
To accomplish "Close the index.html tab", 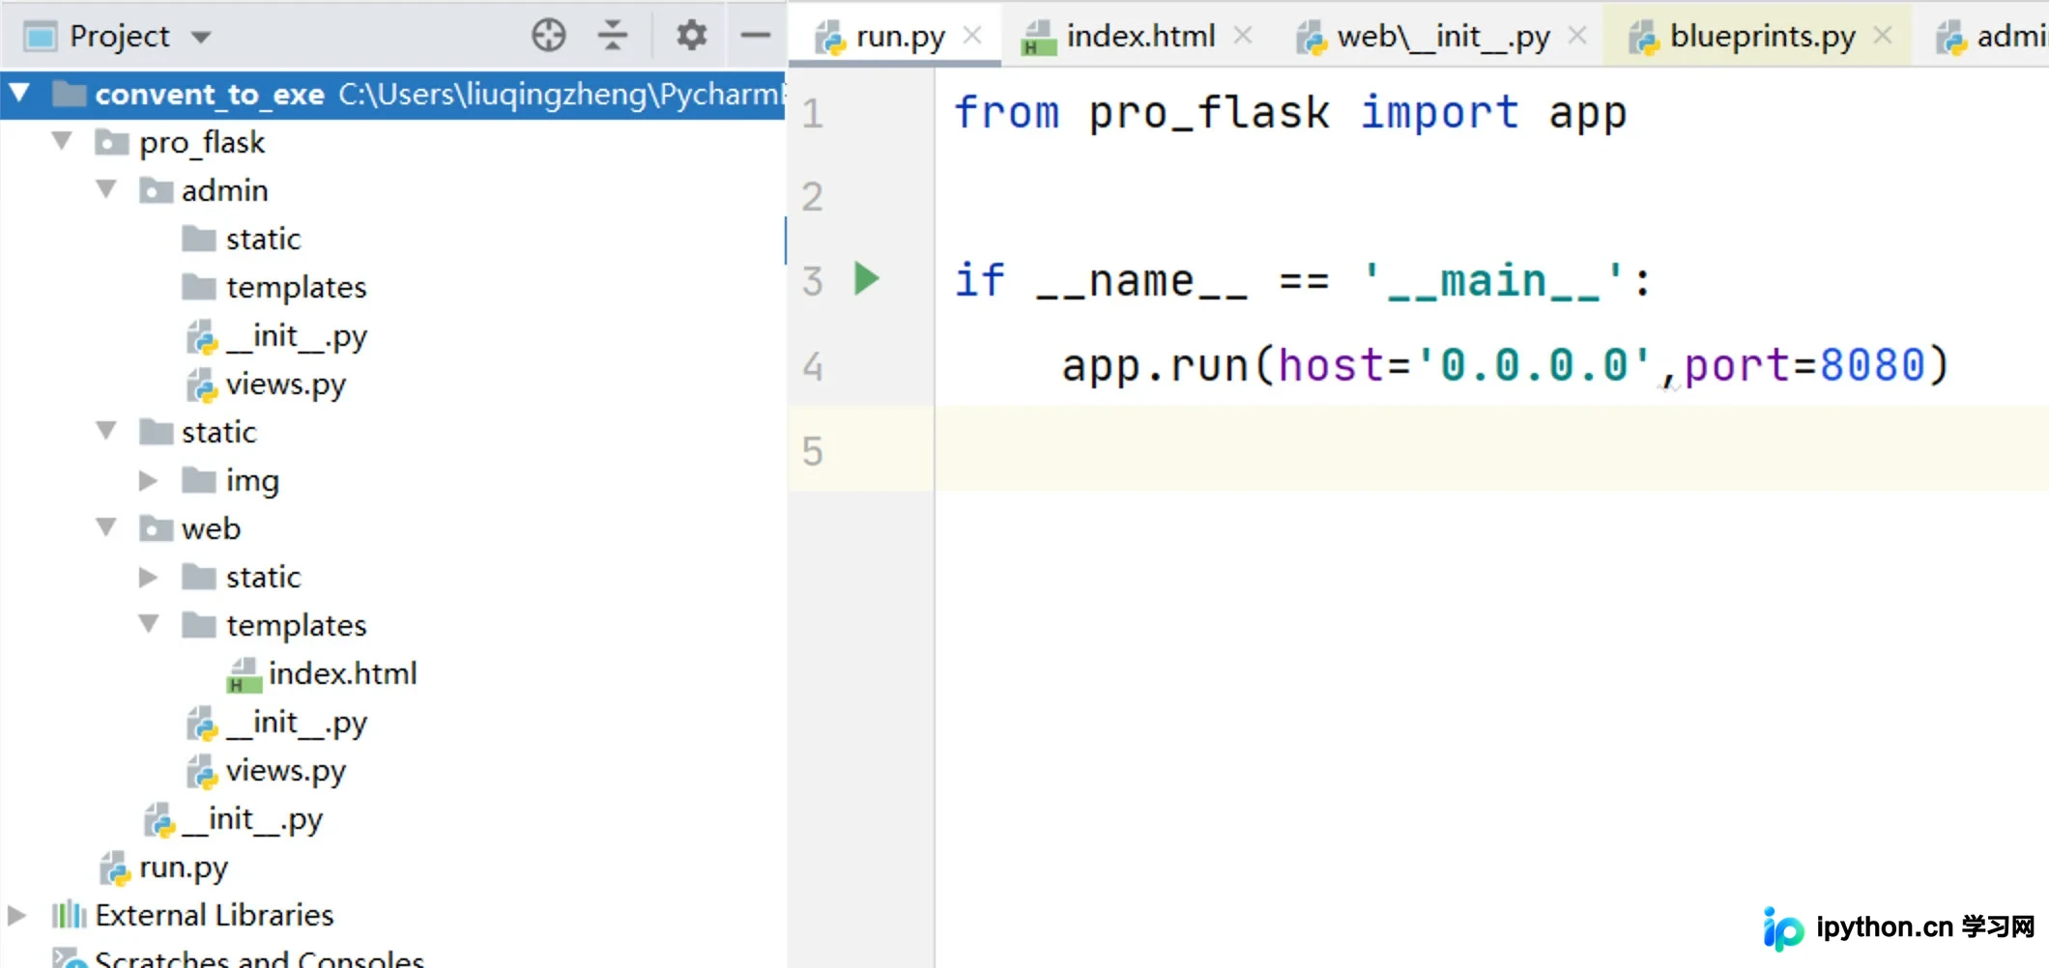I will pos(1243,36).
